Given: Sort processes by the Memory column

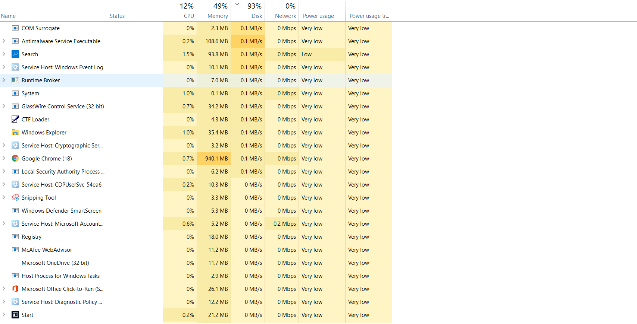Looking at the screenshot, I should [214, 11].
